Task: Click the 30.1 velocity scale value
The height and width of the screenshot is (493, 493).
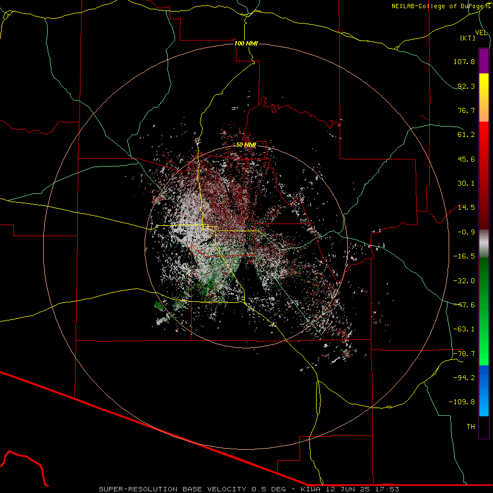Action: coord(466,184)
